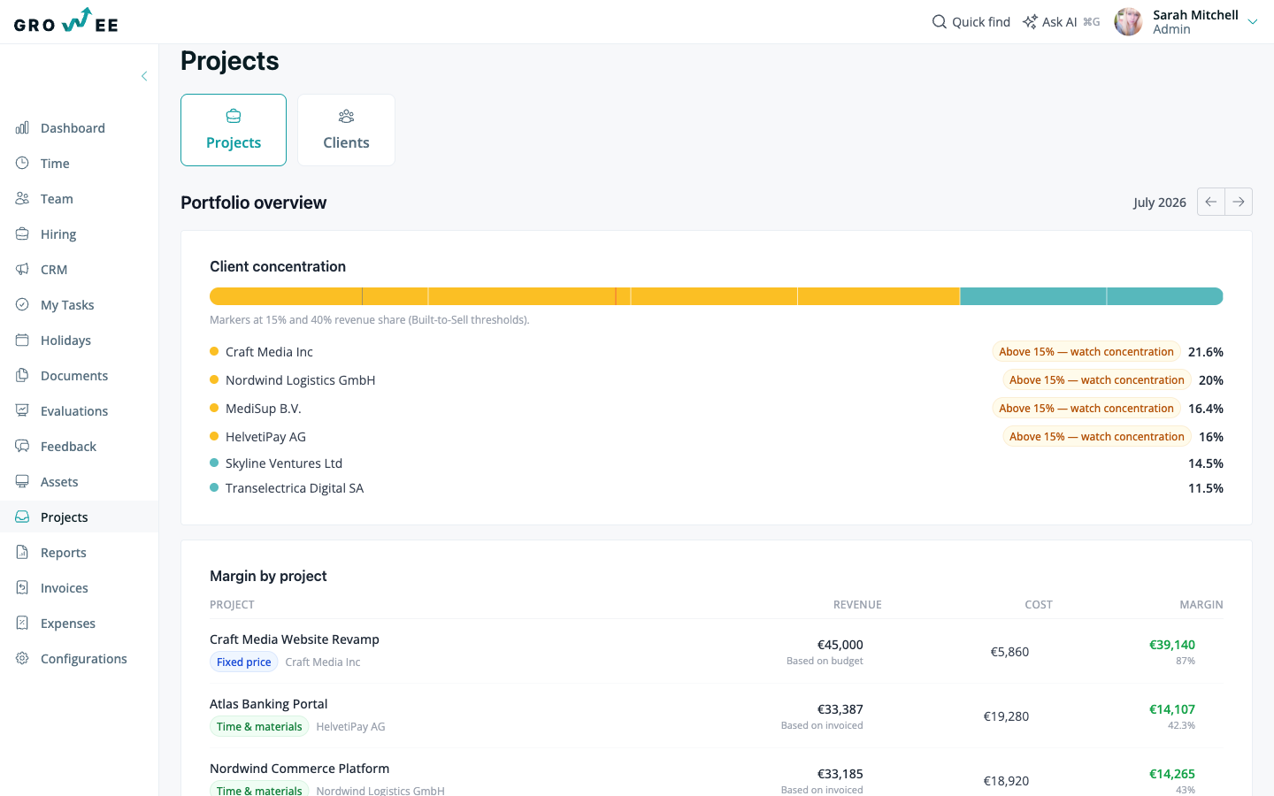This screenshot has height=796, width=1274.
Task: Click the Ask AI label
Action: coord(1059,22)
